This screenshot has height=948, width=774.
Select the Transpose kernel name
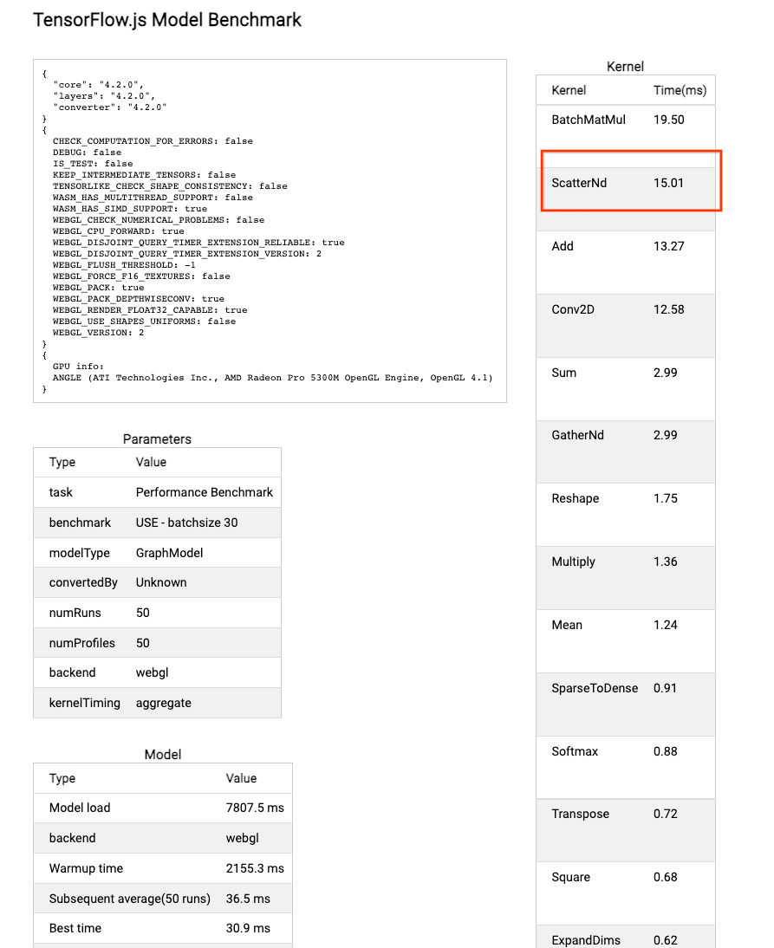580,815
